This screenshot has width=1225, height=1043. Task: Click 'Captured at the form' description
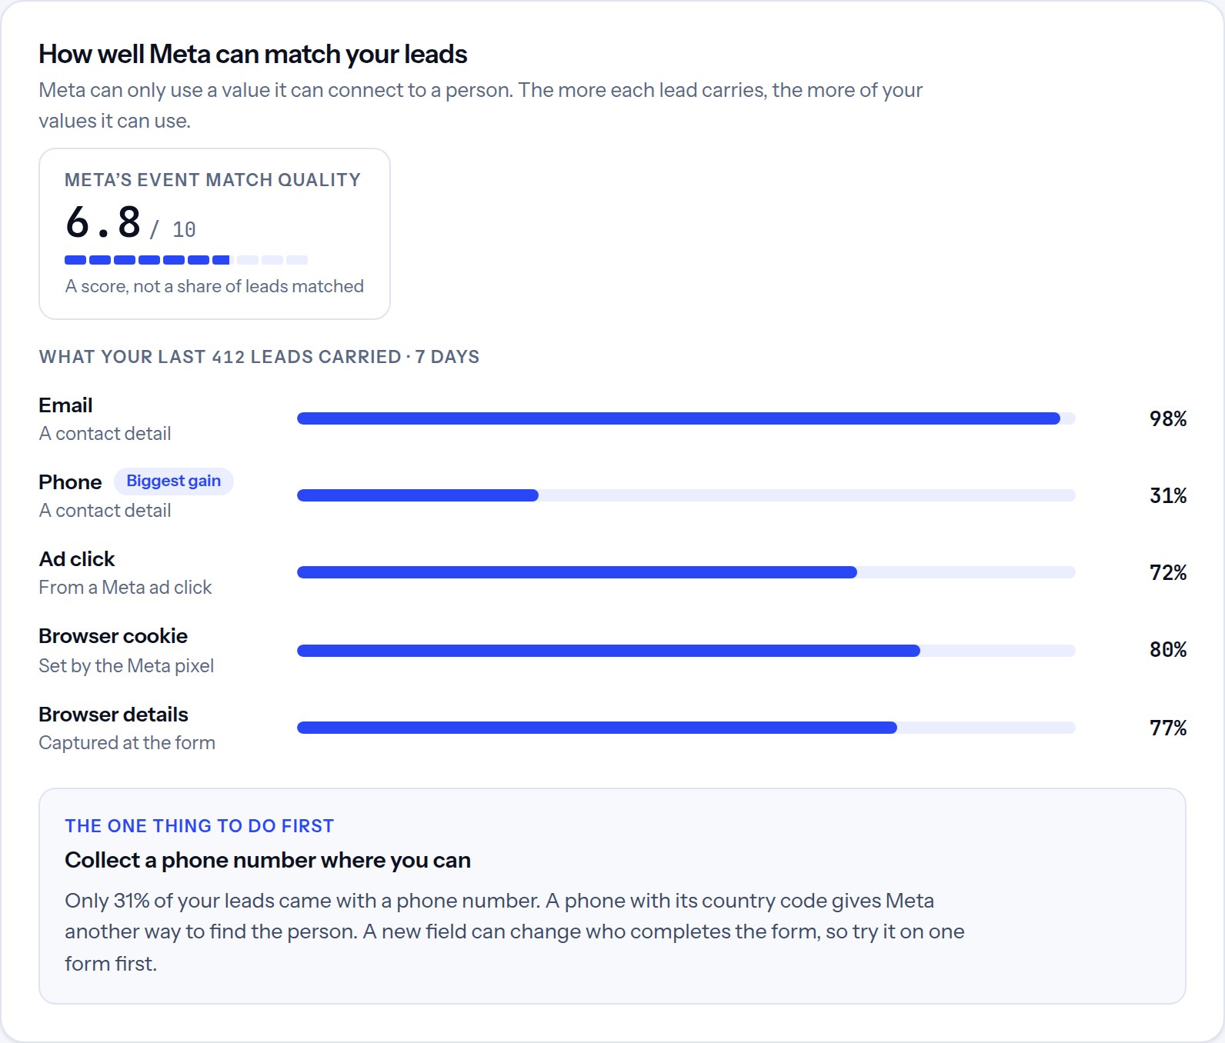coord(127,743)
